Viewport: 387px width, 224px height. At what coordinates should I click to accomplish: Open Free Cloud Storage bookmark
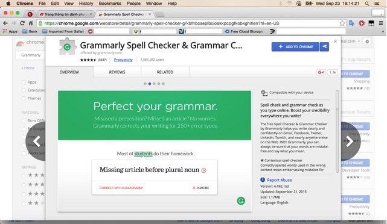click(244, 31)
